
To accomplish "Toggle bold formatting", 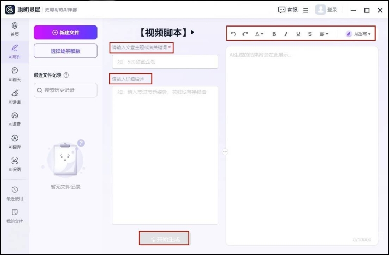I will point(274,34).
